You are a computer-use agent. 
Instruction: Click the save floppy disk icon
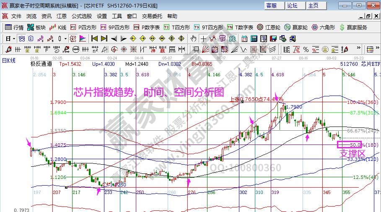coord(273,39)
